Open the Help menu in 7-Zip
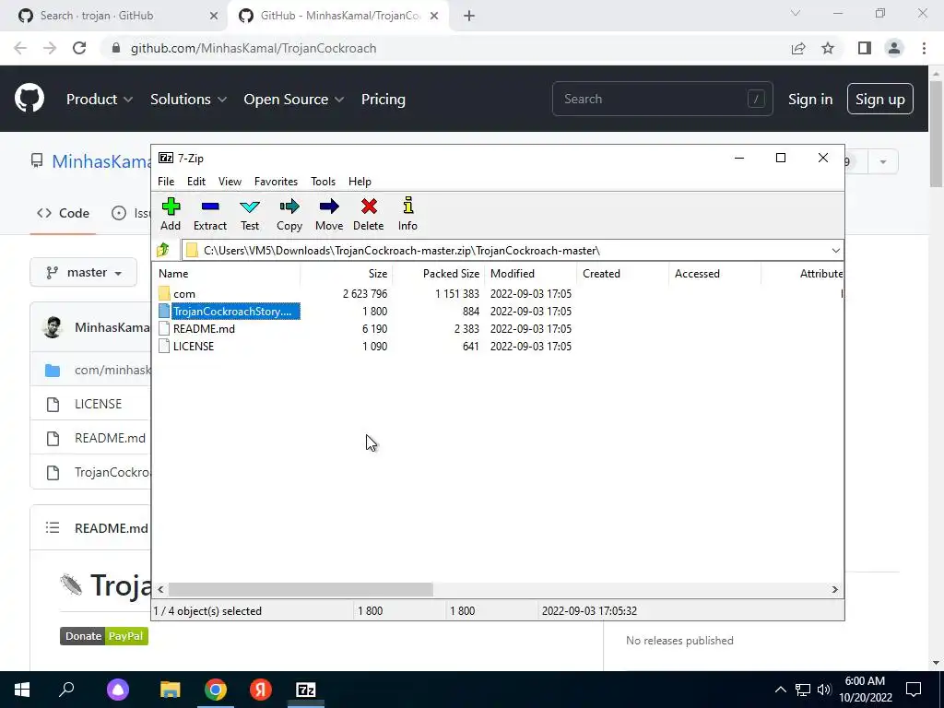 point(360,182)
